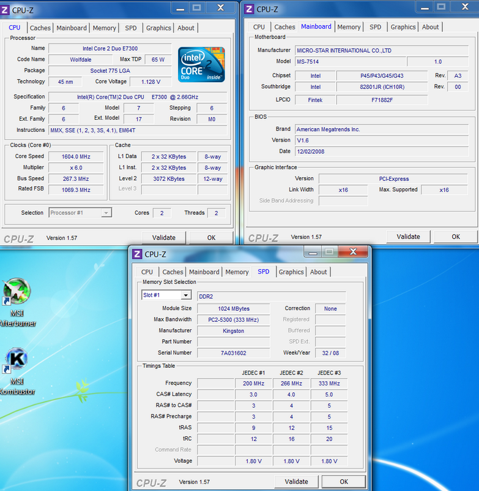Select Memory tab in Mainboard window
The image size is (479, 491).
(x=349, y=27)
